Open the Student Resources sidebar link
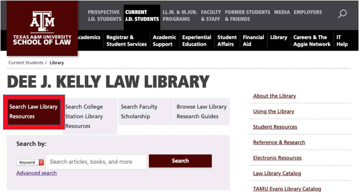The image size is (359, 194). 275,127
